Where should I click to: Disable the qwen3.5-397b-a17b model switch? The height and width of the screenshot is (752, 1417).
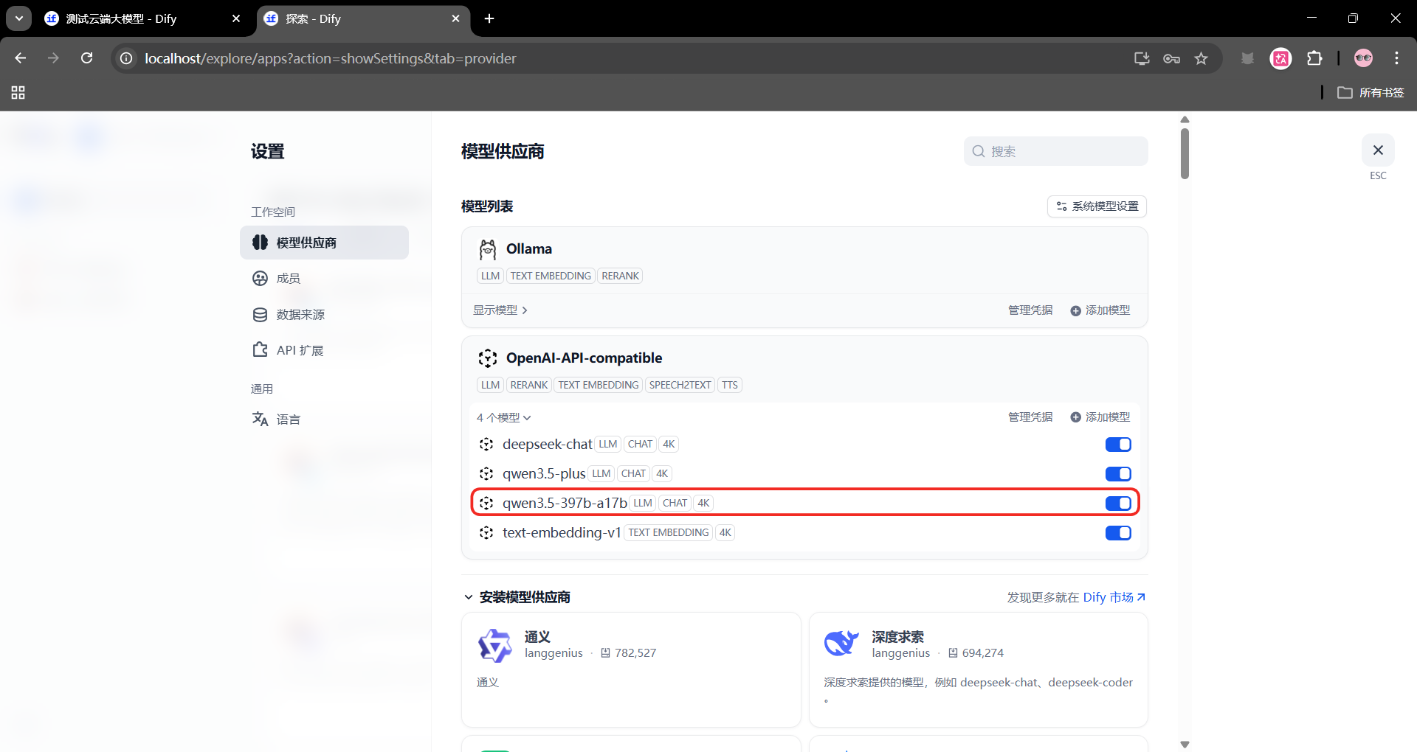[1118, 504]
